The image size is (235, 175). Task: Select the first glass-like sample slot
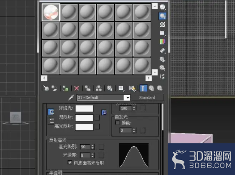coord(51,12)
